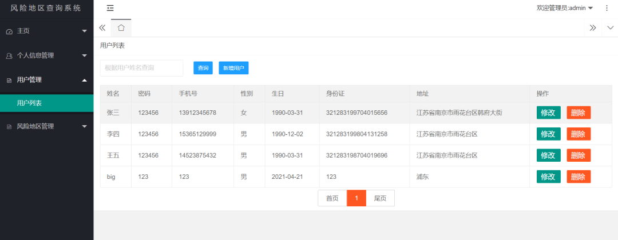Click birthday 1990-12-02
This screenshot has height=240, width=618.
click(x=287, y=134)
